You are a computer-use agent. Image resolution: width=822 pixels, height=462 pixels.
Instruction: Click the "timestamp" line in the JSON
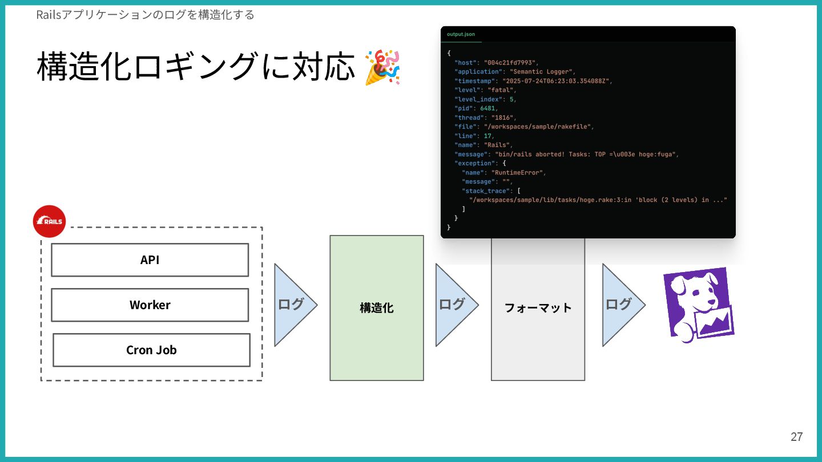[x=533, y=81]
